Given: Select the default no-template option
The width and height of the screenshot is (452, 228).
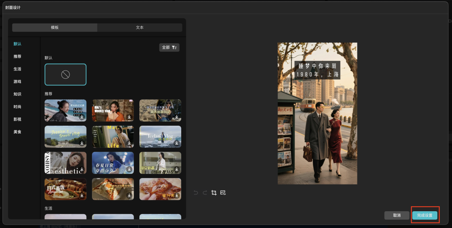Looking at the screenshot, I should (66, 75).
